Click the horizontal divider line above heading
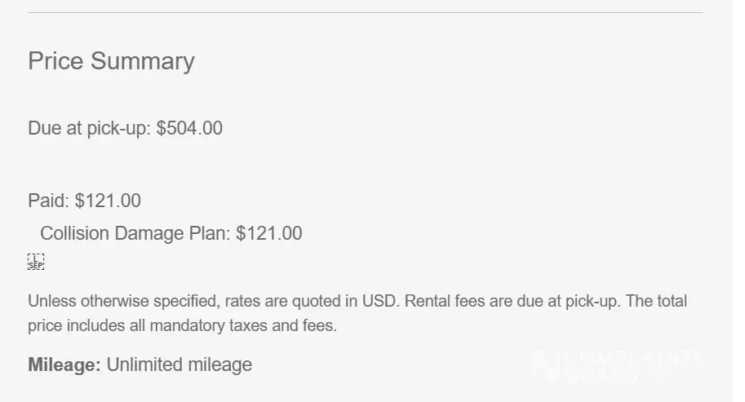The width and height of the screenshot is (745, 402). click(365, 13)
